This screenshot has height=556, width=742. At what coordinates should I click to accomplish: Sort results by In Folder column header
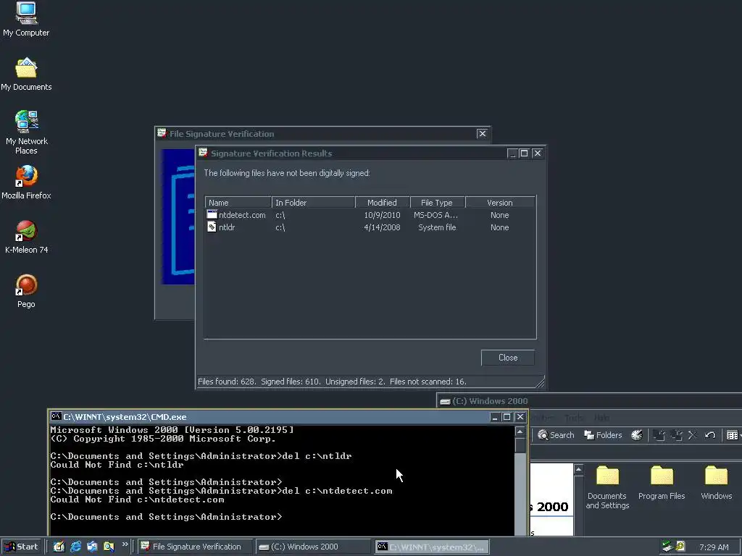point(313,203)
